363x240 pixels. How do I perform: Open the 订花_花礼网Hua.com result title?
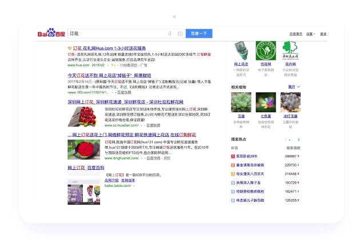(x=109, y=48)
